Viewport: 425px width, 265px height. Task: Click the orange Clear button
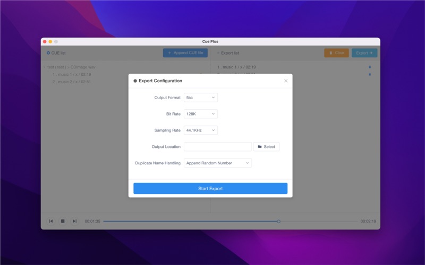click(x=336, y=52)
